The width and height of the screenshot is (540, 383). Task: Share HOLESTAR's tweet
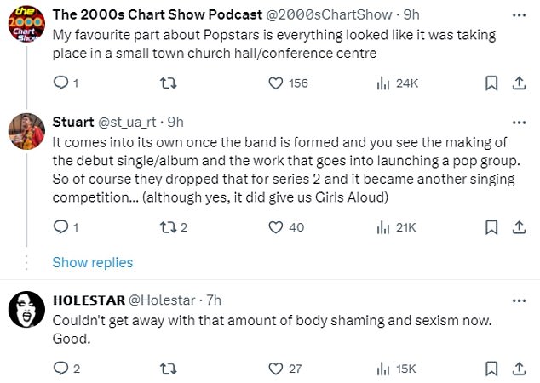[x=518, y=368]
